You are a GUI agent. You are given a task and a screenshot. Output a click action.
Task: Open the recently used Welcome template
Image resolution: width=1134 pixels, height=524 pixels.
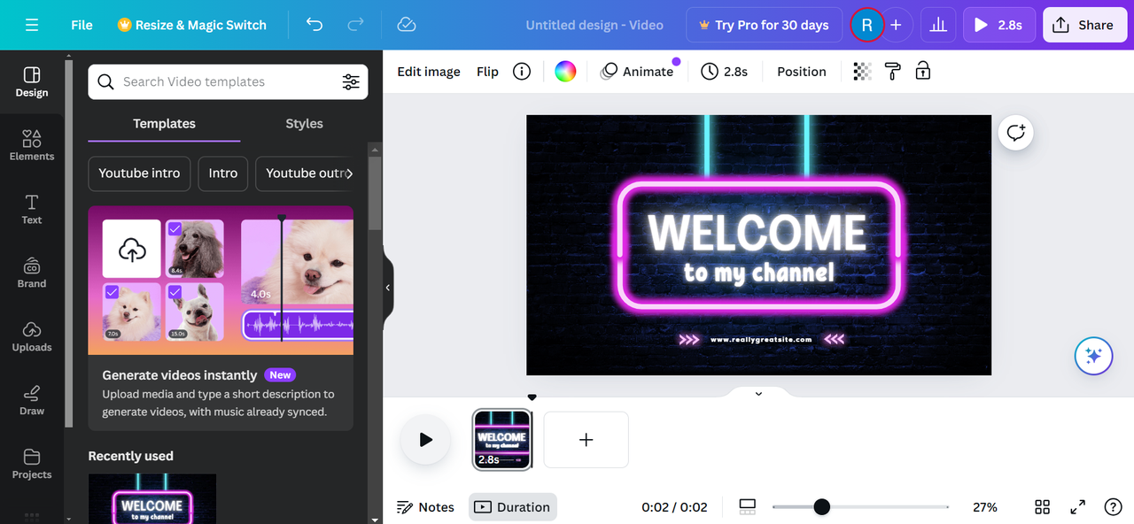coord(152,499)
